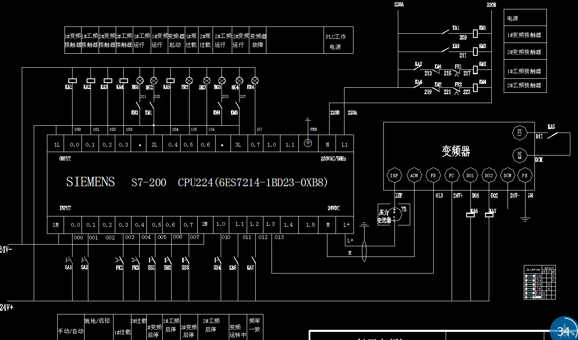
Task: Click the KA1 relay coil symbol
Action: [73, 80]
